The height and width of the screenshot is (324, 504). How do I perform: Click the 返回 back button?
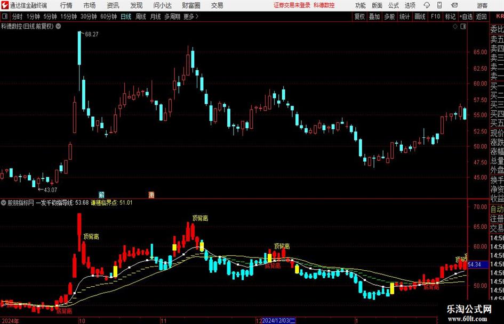pyautogui.click(x=481, y=16)
